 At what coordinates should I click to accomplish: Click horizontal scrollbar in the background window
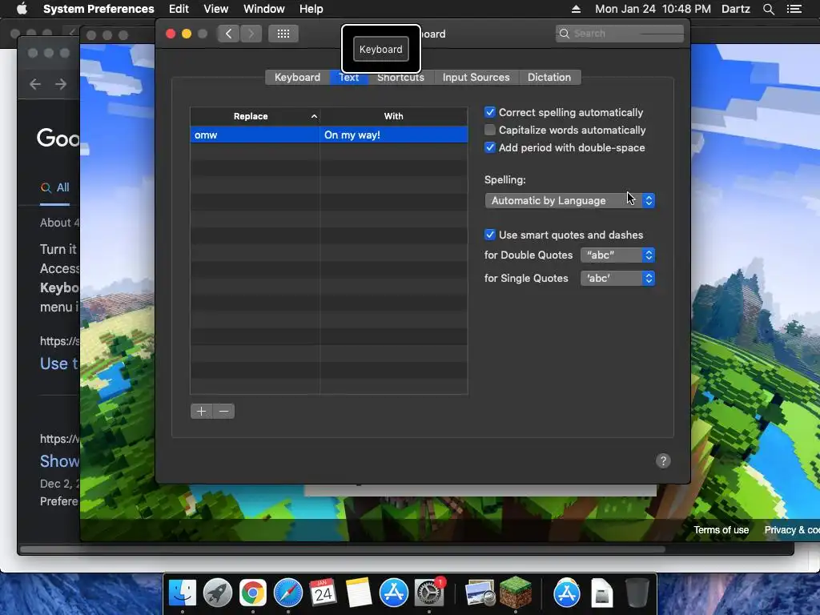343,549
